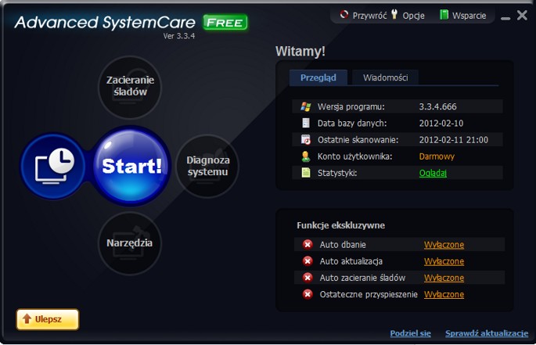Open Sprawdź aktualizacje link
Viewport: 536px width, 345px height.
click(x=487, y=333)
